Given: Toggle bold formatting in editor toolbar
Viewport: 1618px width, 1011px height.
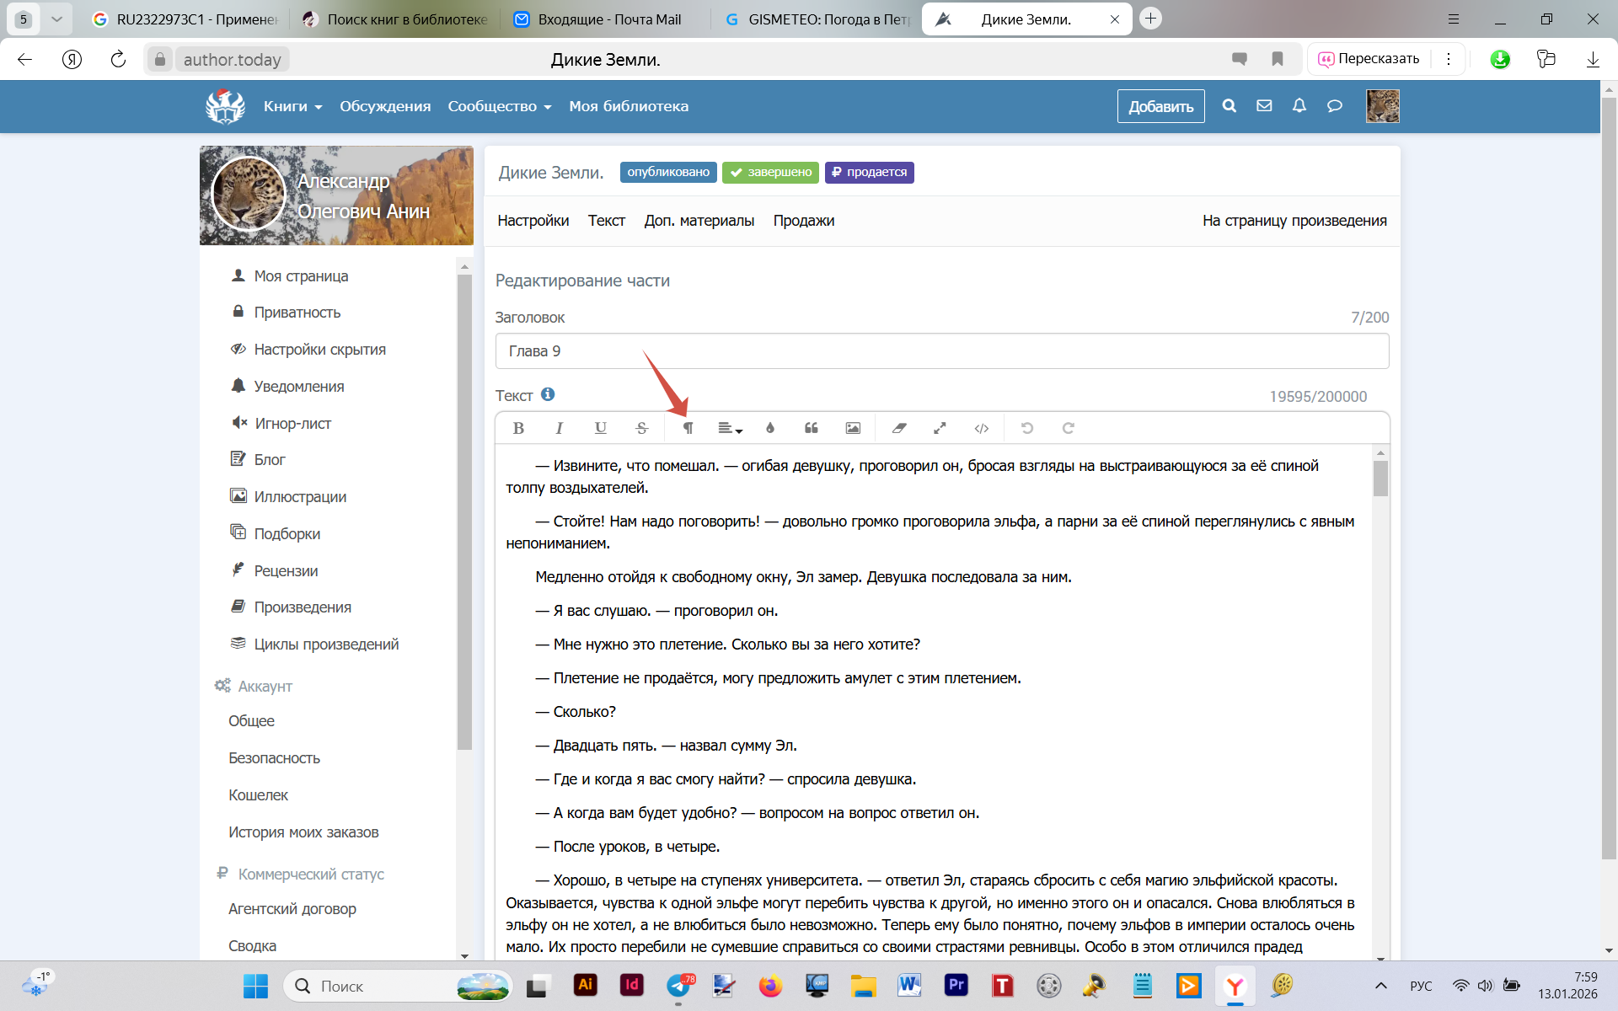Looking at the screenshot, I should [518, 428].
